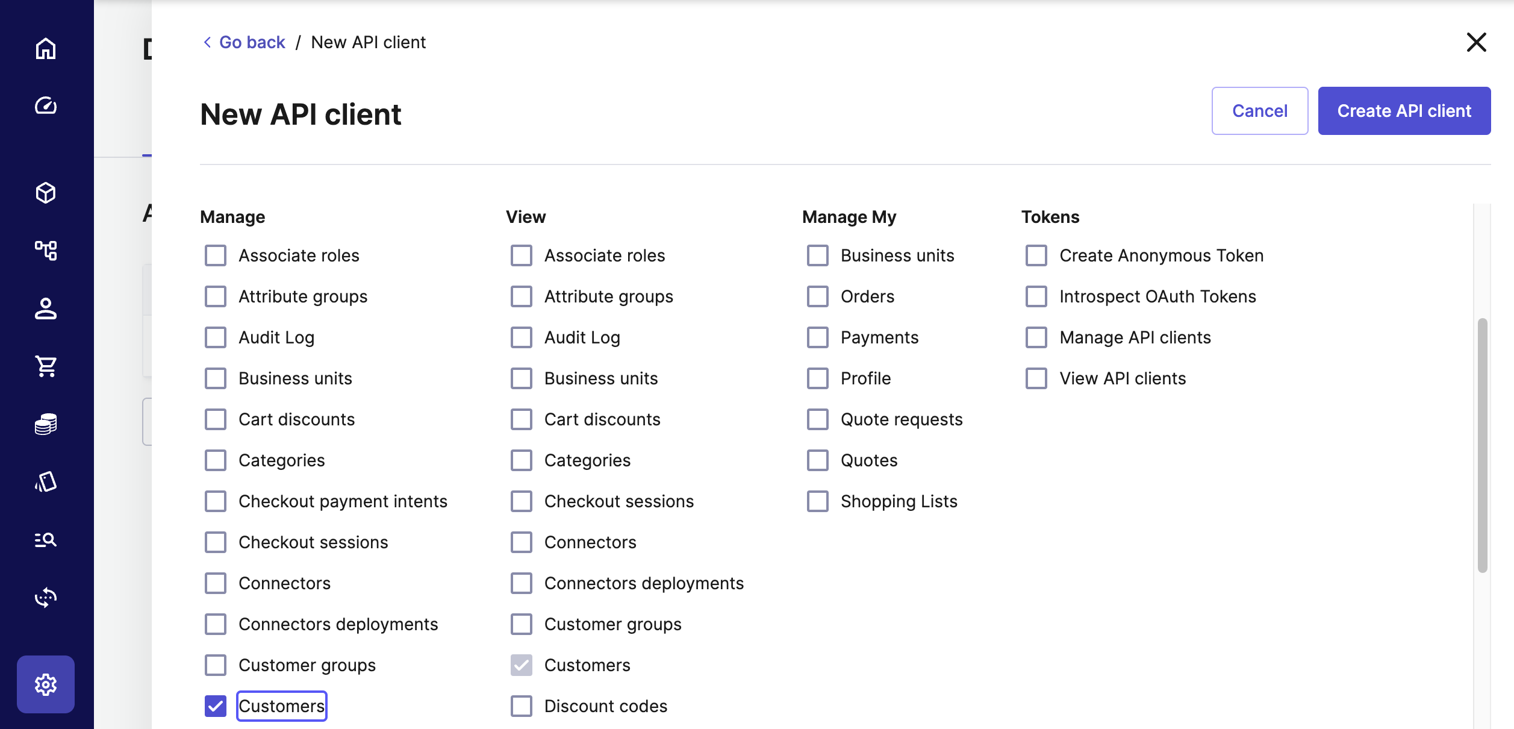
Task: Close the New API client panel
Action: tap(1477, 42)
